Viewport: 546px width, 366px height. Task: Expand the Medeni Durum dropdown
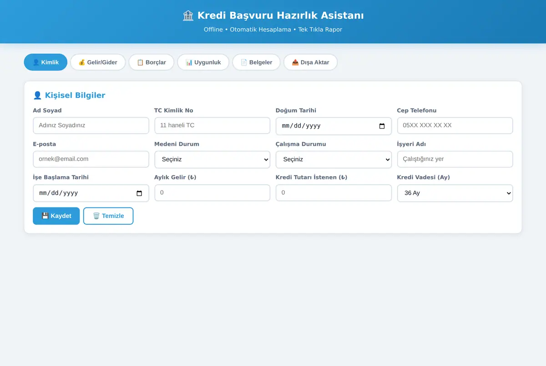[212, 159]
